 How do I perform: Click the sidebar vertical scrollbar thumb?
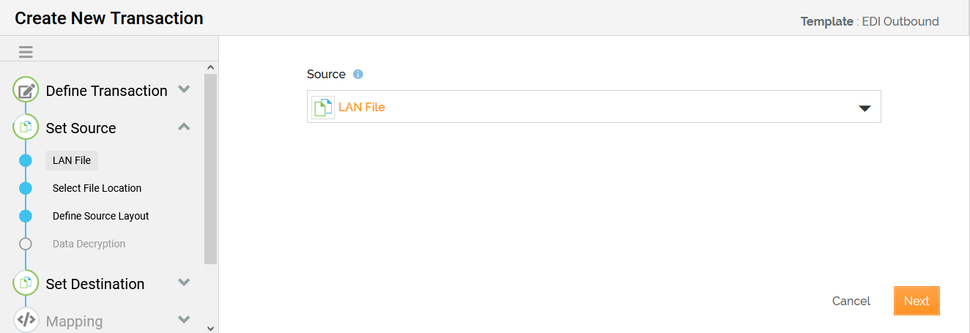tap(211, 168)
